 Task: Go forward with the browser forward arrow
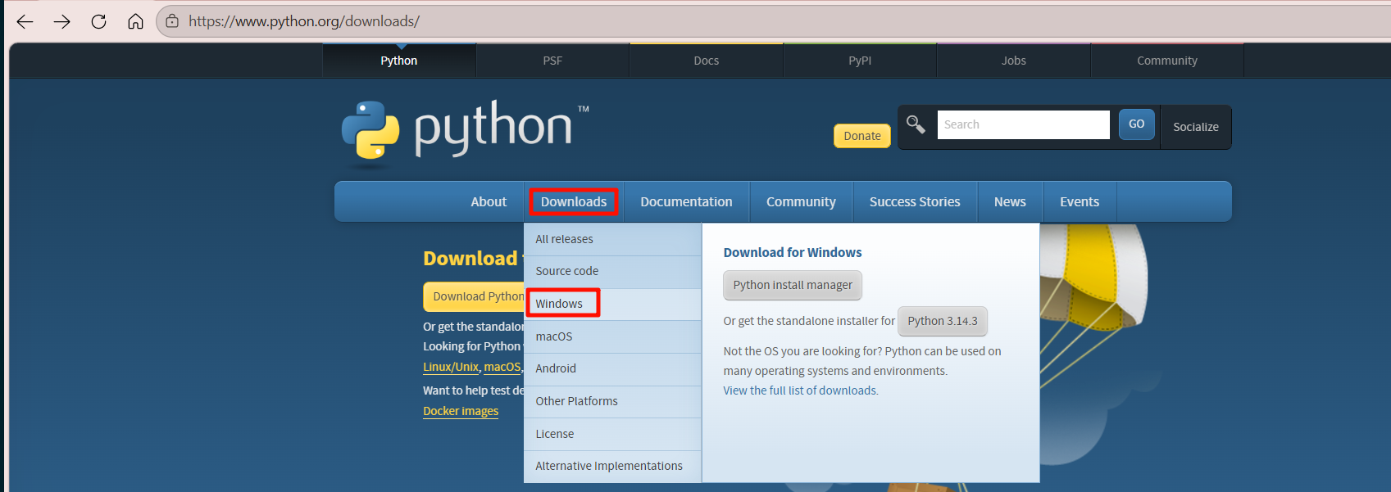62,21
